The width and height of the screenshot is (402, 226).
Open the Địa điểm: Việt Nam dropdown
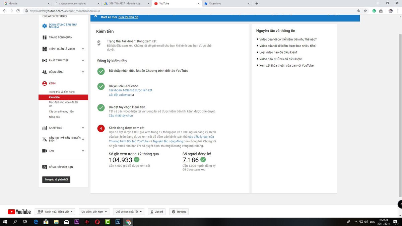(94, 212)
